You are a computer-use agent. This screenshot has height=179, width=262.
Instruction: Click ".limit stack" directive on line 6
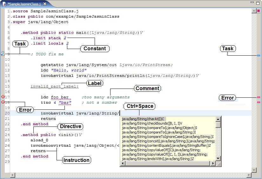[x=46, y=38]
